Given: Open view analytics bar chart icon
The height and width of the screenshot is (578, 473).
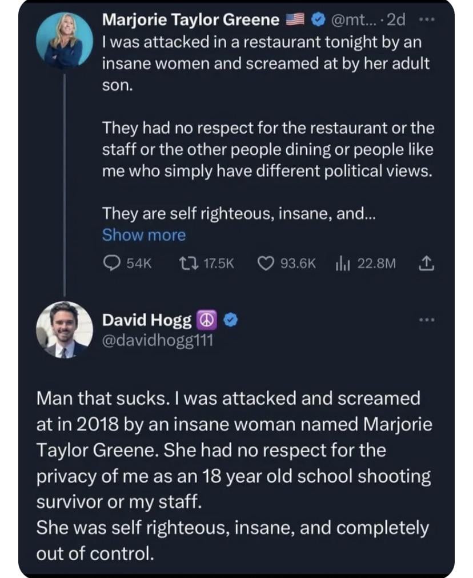Looking at the screenshot, I should [343, 262].
